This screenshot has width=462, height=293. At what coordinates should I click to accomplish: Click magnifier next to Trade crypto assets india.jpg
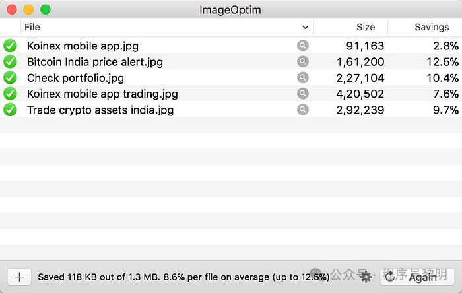pos(302,110)
